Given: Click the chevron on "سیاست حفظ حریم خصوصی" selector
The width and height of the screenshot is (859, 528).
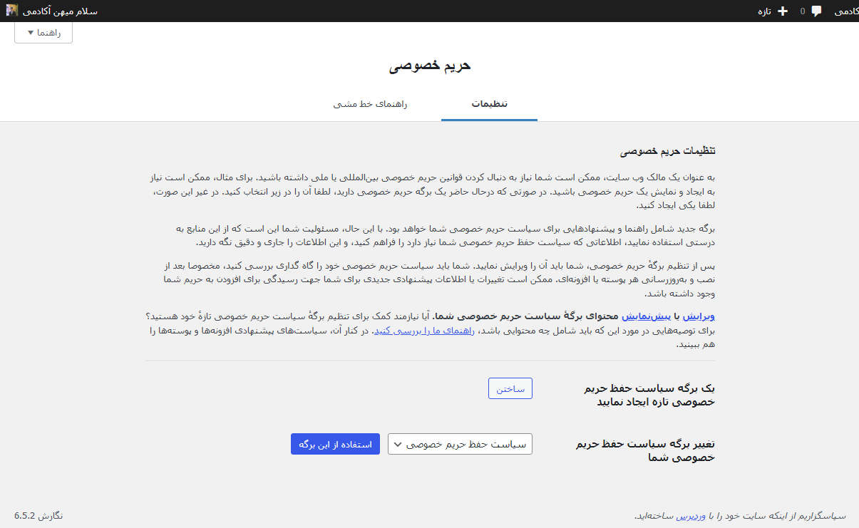Looking at the screenshot, I should pyautogui.click(x=399, y=444).
